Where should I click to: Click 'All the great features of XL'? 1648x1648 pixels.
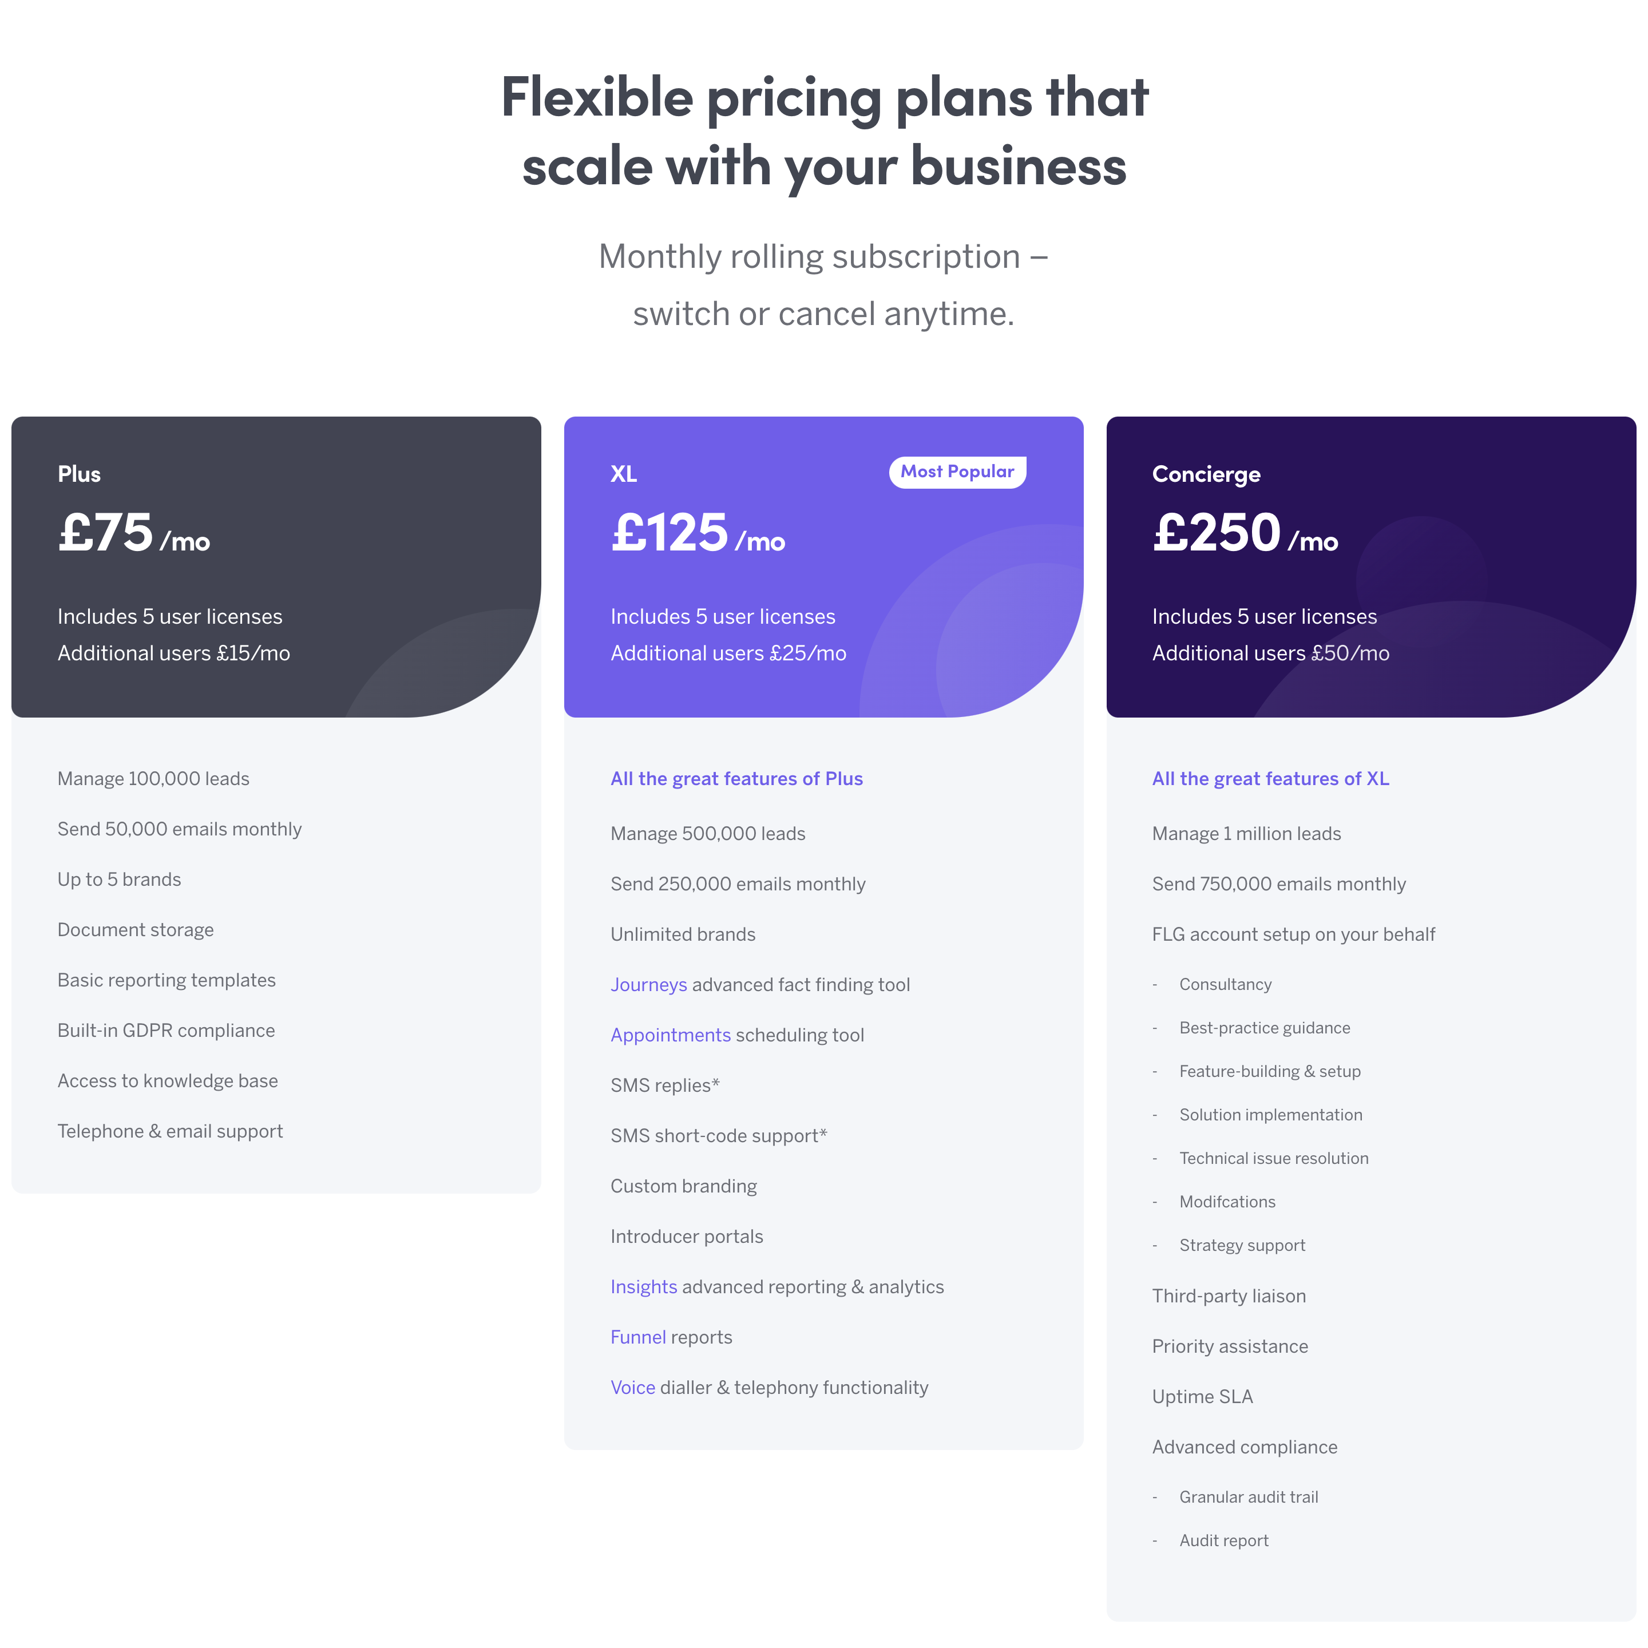pyautogui.click(x=1269, y=779)
